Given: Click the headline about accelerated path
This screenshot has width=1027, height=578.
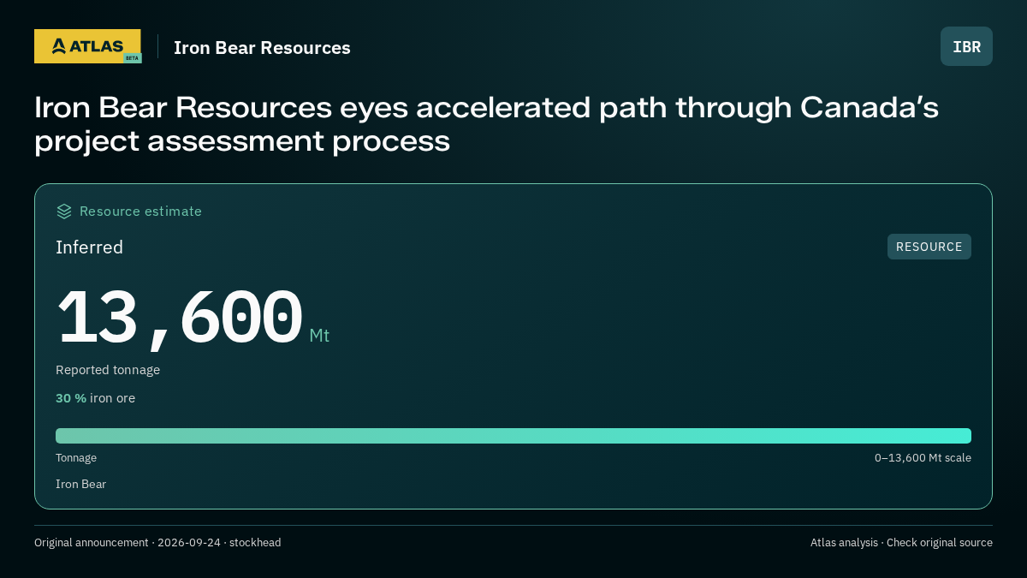Looking at the screenshot, I should [486, 124].
